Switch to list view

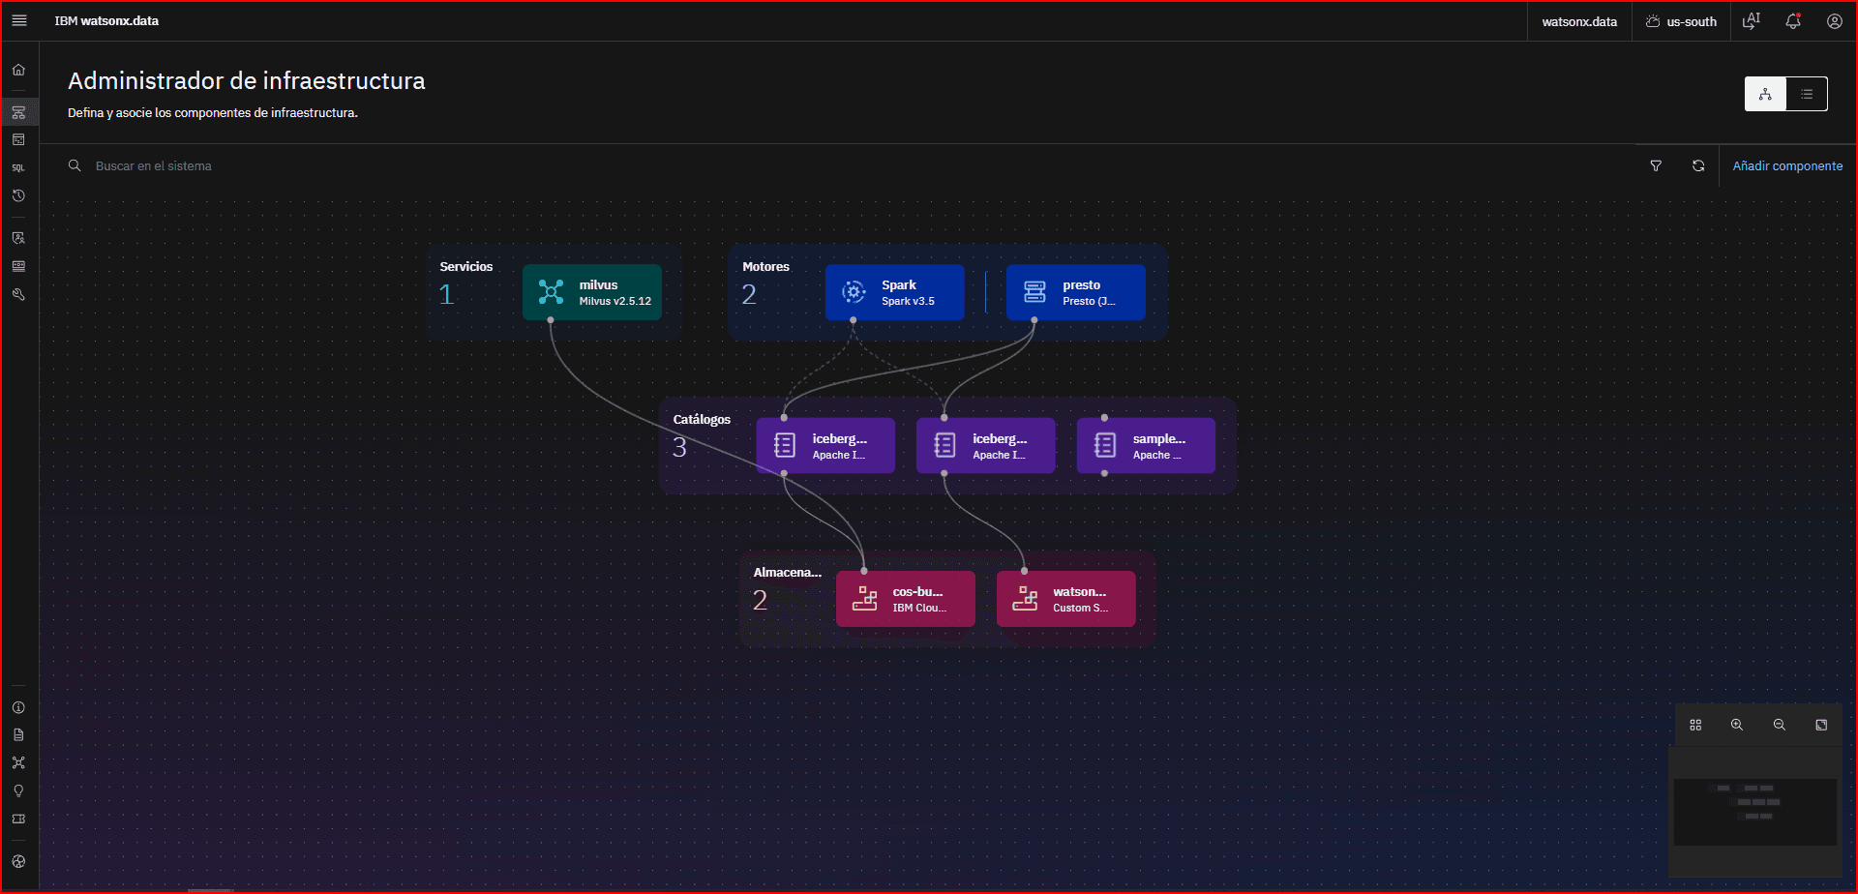[x=1807, y=94]
